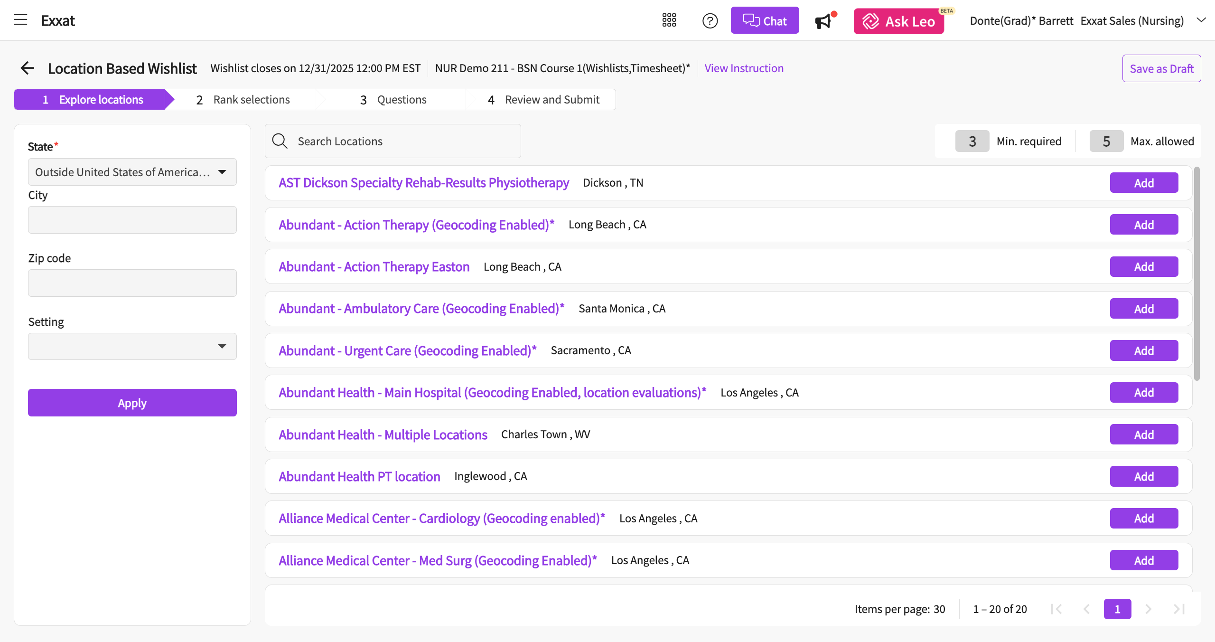Open the apps grid launcher
The image size is (1215, 642).
669,20
